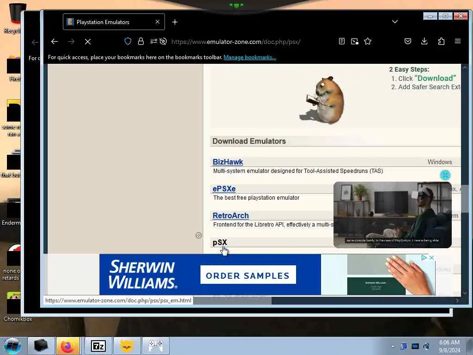473x355 pixels.
Task: Open the yellow cat taskbar app
Action: click(127, 346)
